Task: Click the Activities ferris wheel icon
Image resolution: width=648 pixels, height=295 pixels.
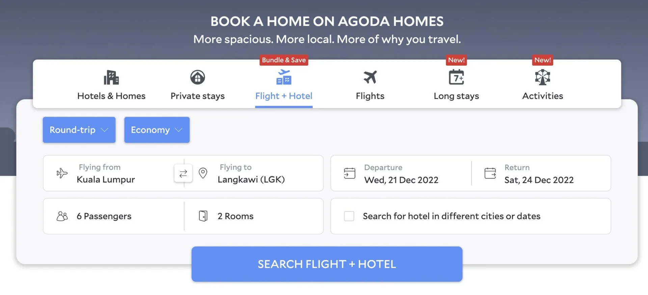Action: coord(542,77)
